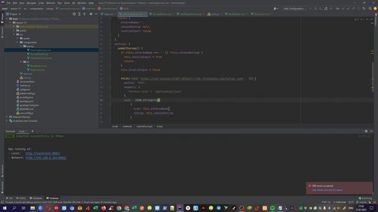Image resolution: width=378 pixels, height=212 pixels.
Task: Select BaseCard.vue in project tree
Action: [x=37, y=69]
